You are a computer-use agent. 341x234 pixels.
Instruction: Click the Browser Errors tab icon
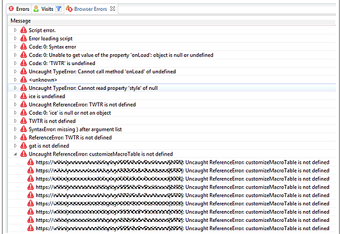click(69, 9)
